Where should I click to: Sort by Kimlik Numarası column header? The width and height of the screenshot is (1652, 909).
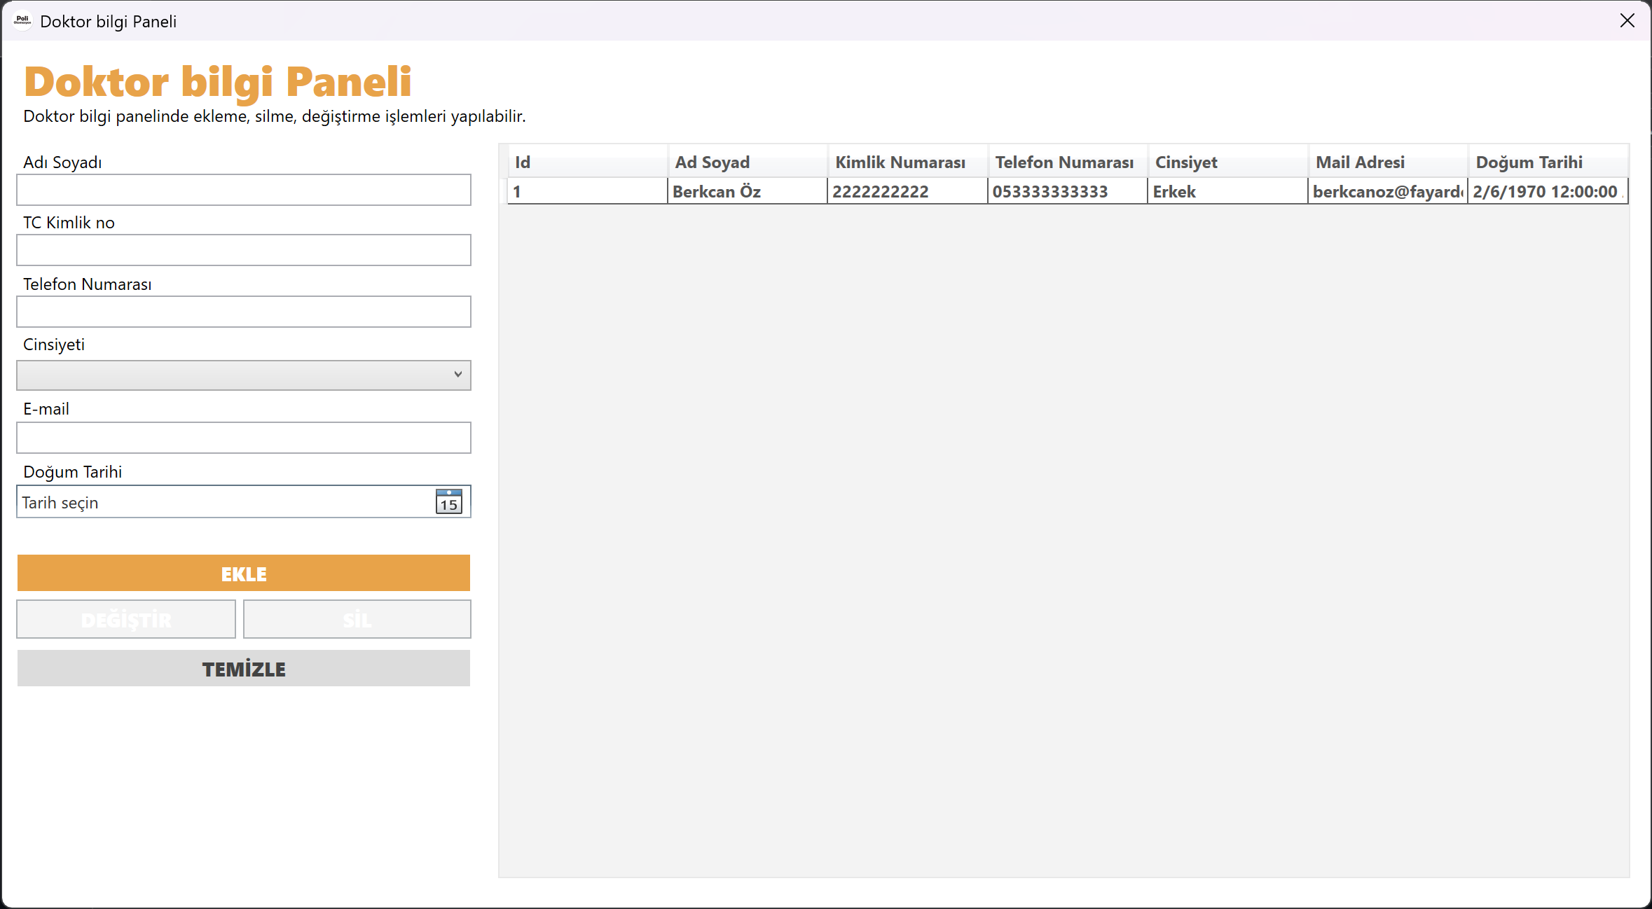[908, 162]
